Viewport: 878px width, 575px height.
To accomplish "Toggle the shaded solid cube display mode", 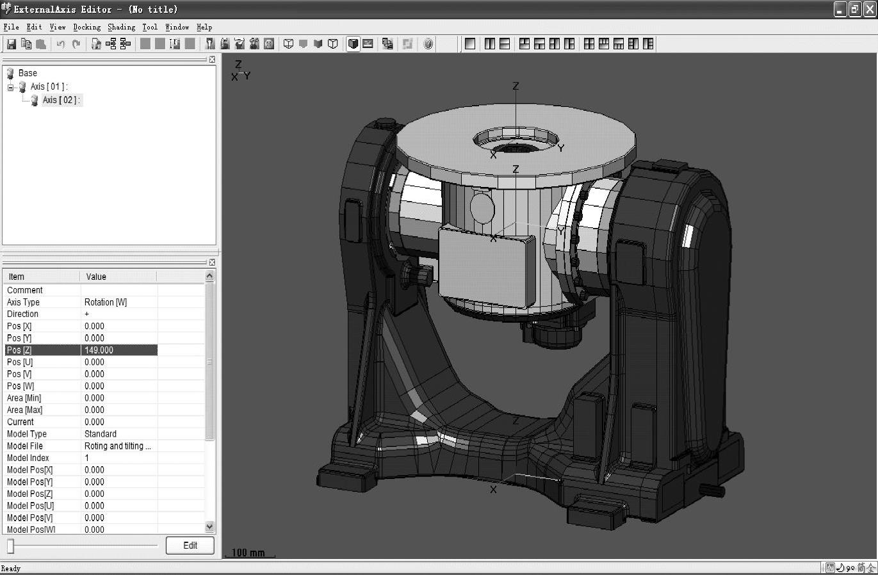I will 353,44.
